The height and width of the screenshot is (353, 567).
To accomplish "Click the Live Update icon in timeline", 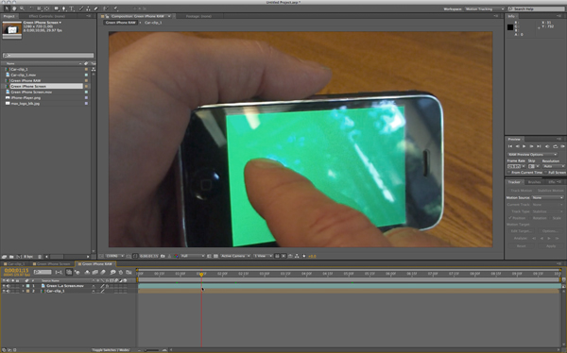I will point(69,272).
